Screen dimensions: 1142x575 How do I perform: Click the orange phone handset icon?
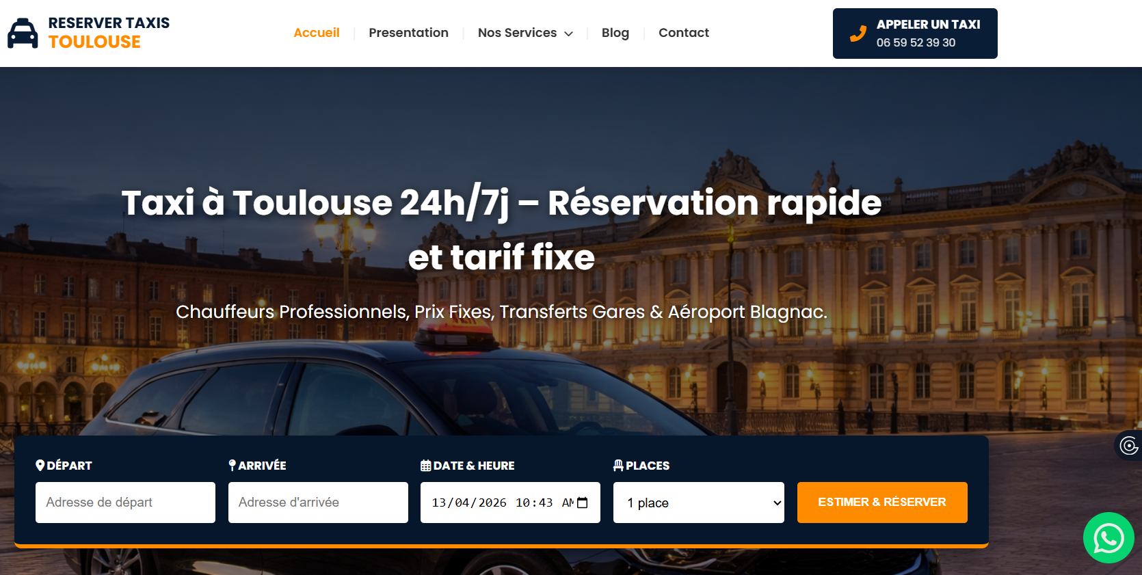(x=858, y=34)
